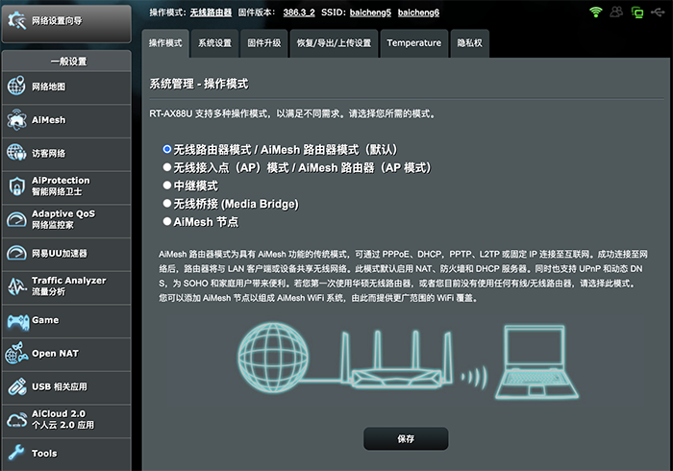Switch to the 操作模式 tab
This screenshot has height=471, width=673.
[165, 43]
